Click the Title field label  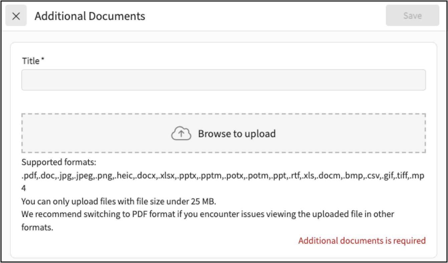tap(31, 61)
